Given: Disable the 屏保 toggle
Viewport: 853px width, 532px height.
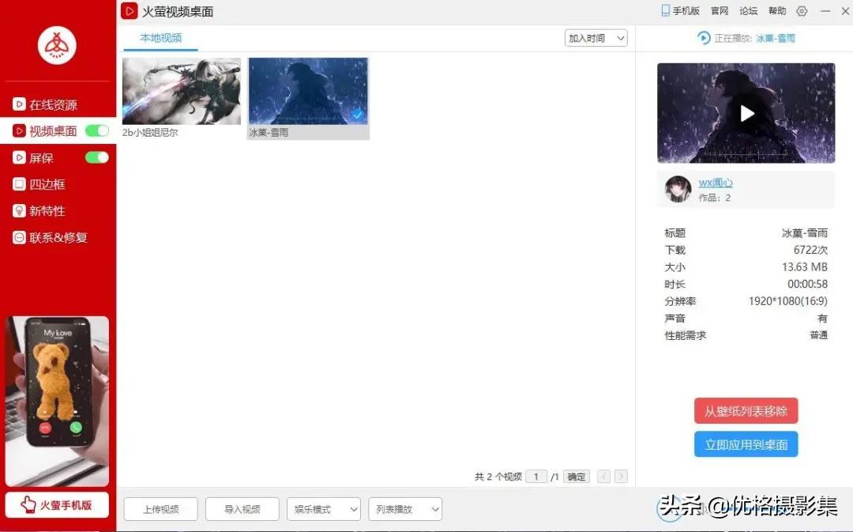Looking at the screenshot, I should (x=96, y=157).
